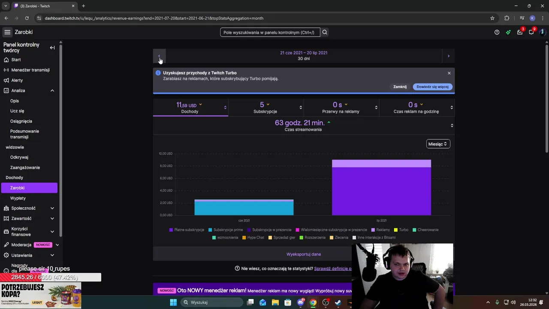Close the Zarobki - Twitch tab
The image size is (549, 309).
click(x=73, y=6)
